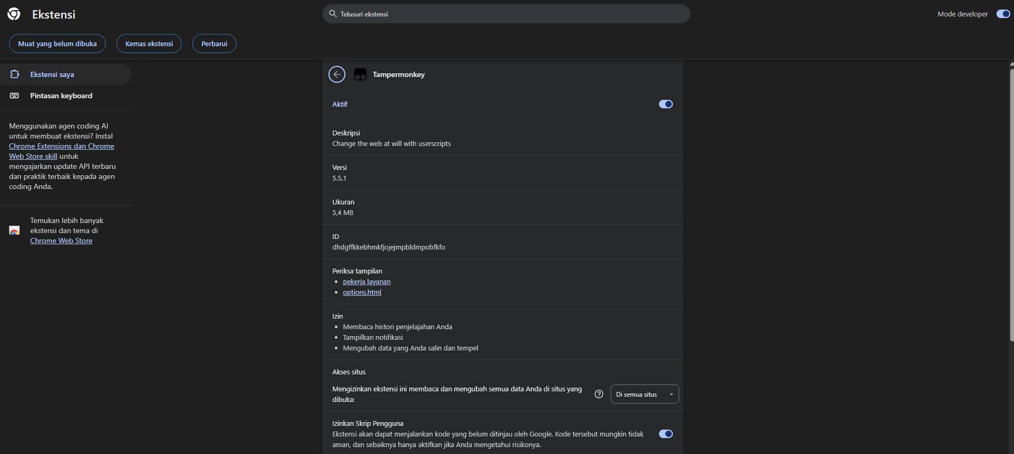Screen dimensions: 1014x454
Task: Open Pintasan keyboard in sidebar
Action: (x=65, y=96)
